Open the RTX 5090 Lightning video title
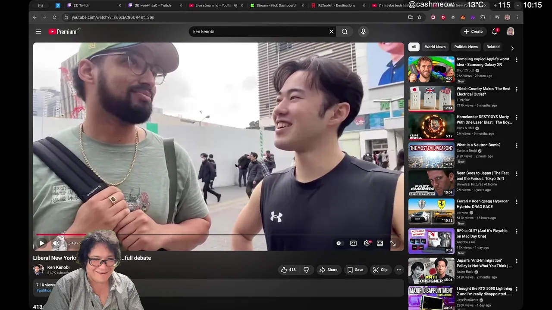This screenshot has height=310, width=552. point(484,291)
